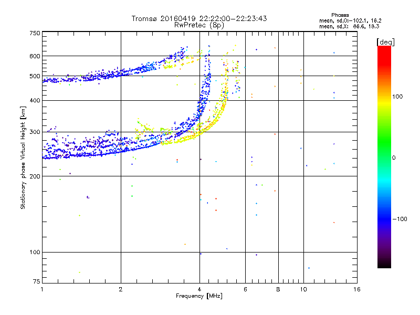Click the y-axis tick label '400'

point(35,101)
